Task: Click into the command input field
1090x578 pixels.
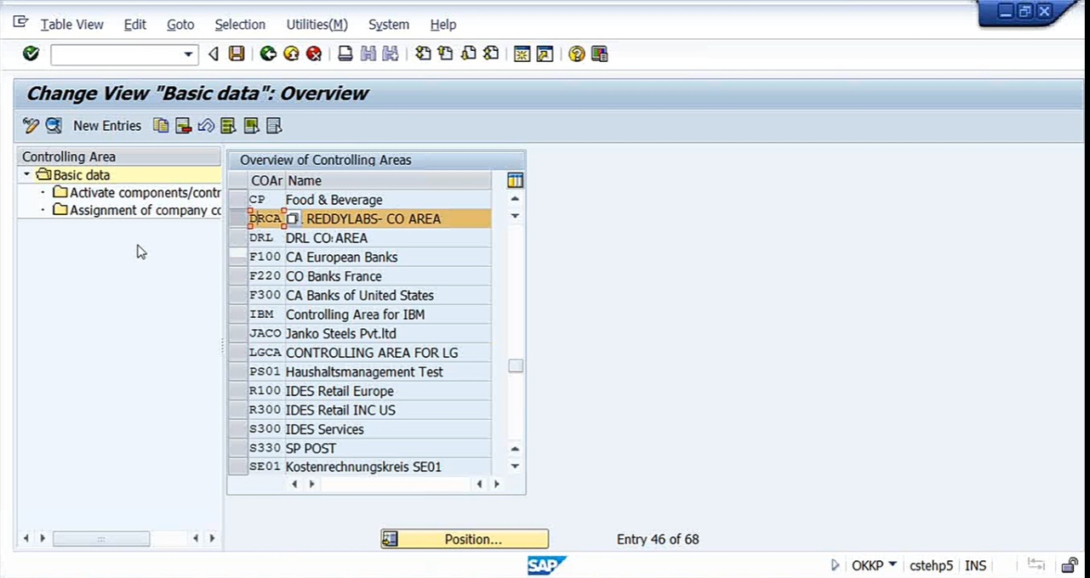Action: pyautogui.click(x=117, y=54)
